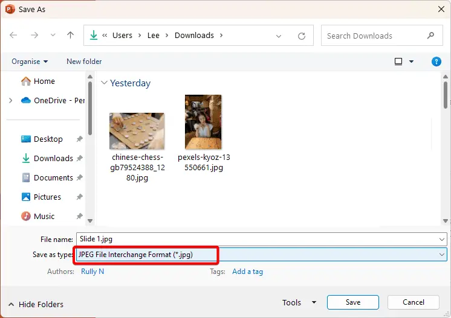
Task: Click the PowerPoint icon in title bar
Action: [10, 9]
